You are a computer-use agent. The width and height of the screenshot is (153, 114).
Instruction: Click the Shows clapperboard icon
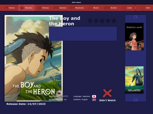[x=39, y=8]
